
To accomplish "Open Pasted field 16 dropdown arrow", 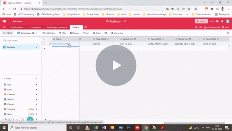I will 227,39.
